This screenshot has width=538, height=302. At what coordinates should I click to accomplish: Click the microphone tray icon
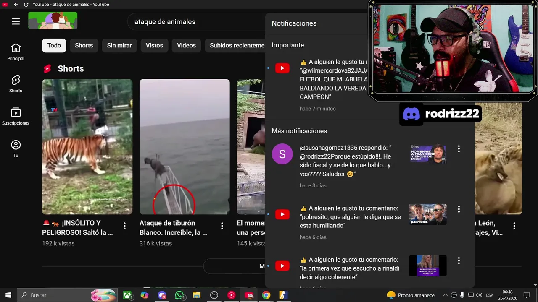click(462, 295)
